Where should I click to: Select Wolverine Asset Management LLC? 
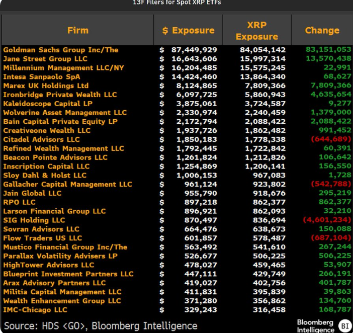point(65,113)
